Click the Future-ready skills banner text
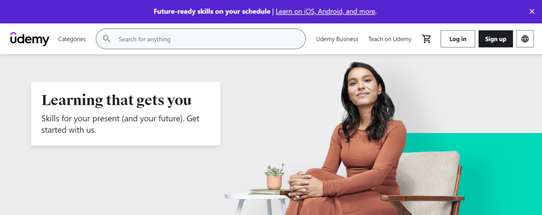 pyautogui.click(x=212, y=12)
